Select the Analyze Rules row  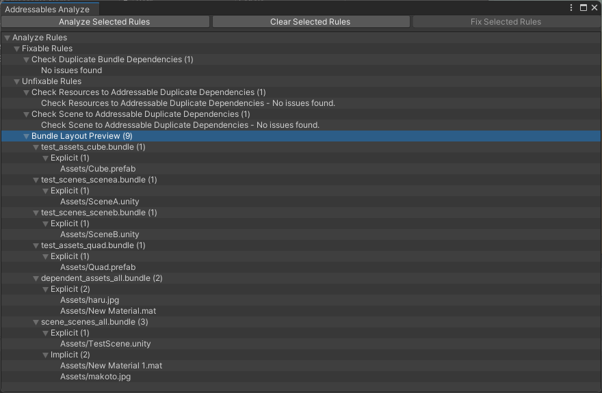[x=301, y=38]
